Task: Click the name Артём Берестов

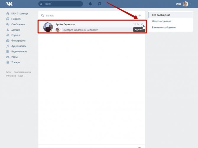Action: click(x=65, y=24)
